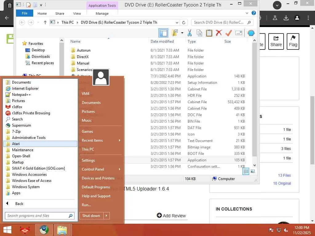Expand the Atari program folder
This screenshot has height=236, width=315.
click(40, 144)
